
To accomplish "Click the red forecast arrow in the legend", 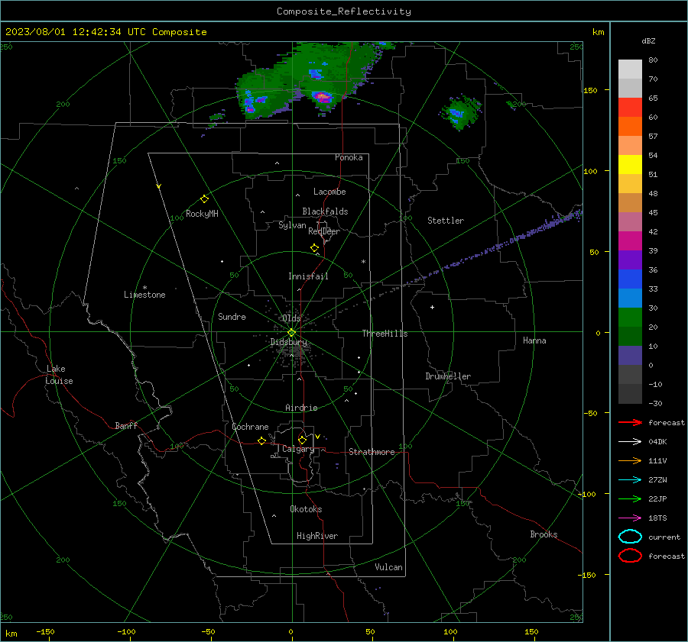I will [x=630, y=422].
